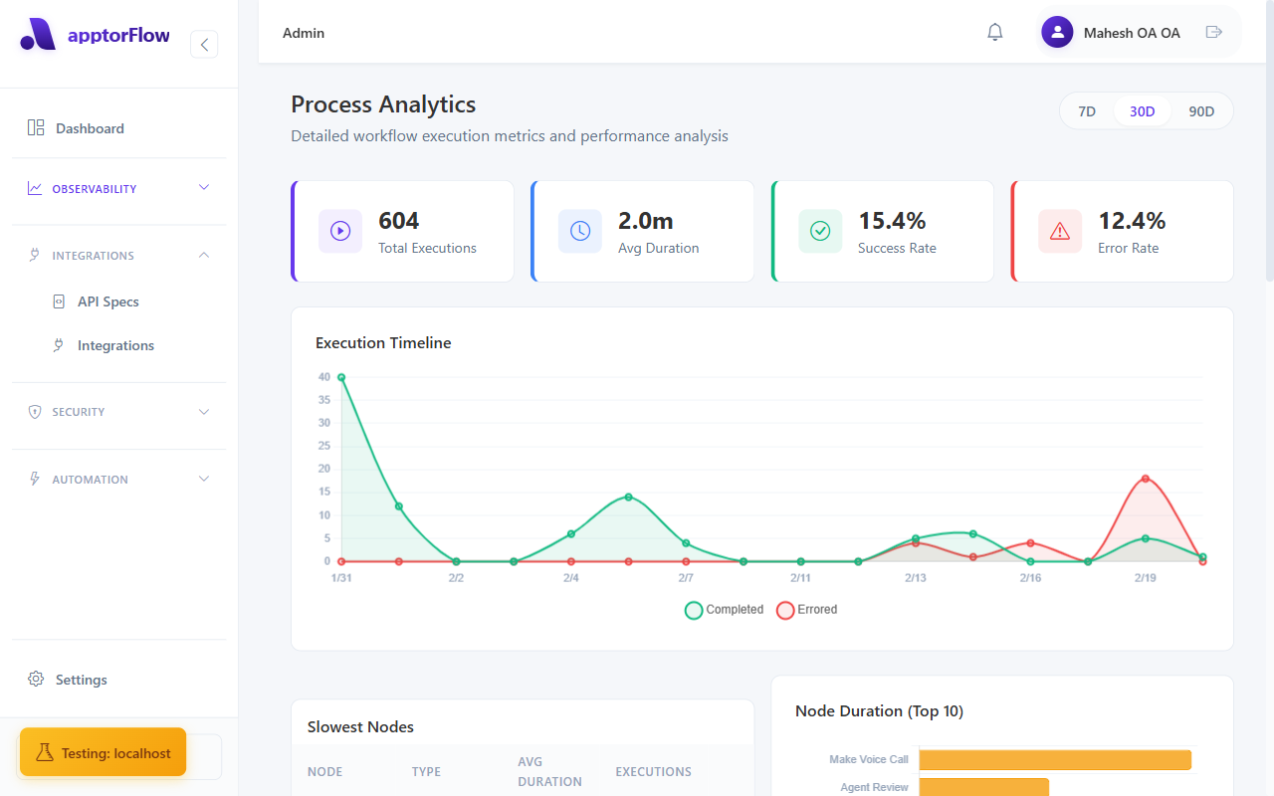Click the Make Voice Call duration bar
Screen dimensions: 1274x796
(1055, 759)
